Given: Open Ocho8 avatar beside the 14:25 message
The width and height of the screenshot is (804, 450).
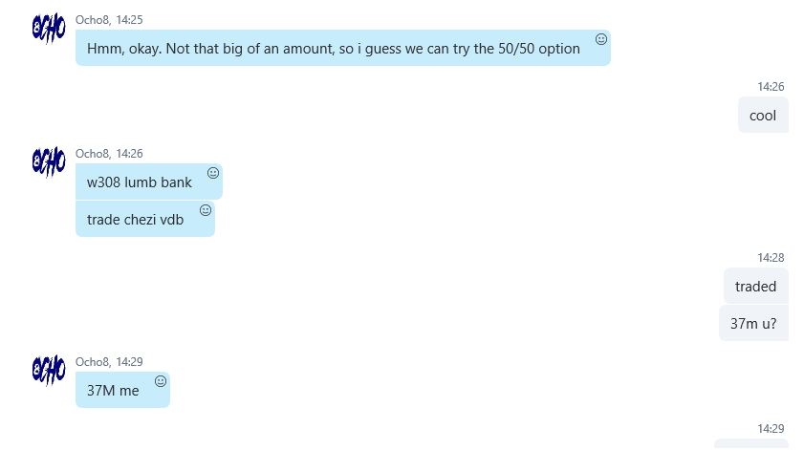Looking at the screenshot, I should [x=49, y=29].
